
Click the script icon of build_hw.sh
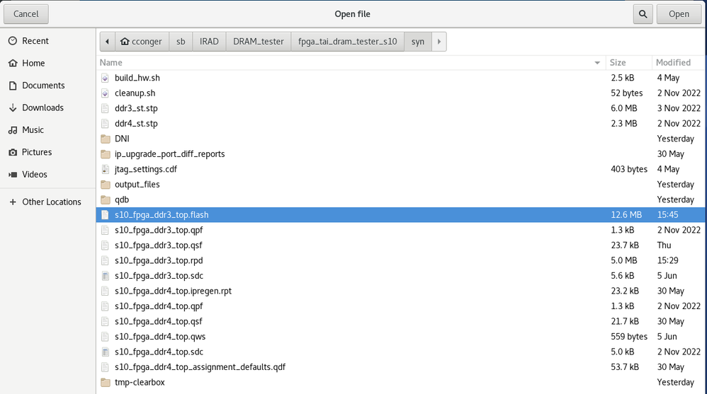pyautogui.click(x=105, y=78)
